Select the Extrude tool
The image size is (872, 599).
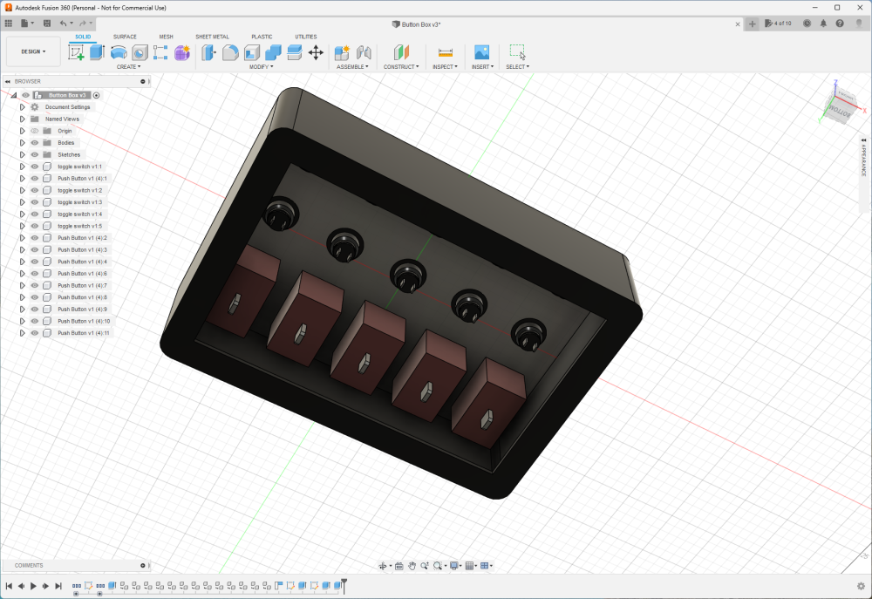pos(98,52)
